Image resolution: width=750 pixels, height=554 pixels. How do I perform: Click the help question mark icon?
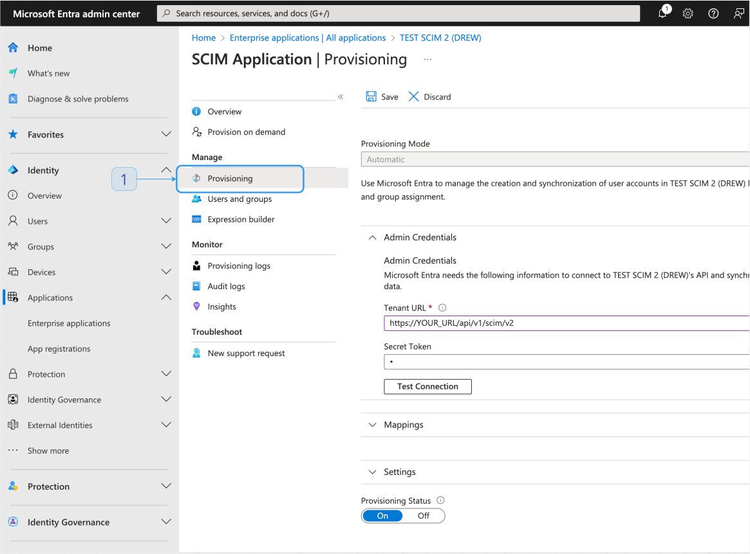click(713, 13)
